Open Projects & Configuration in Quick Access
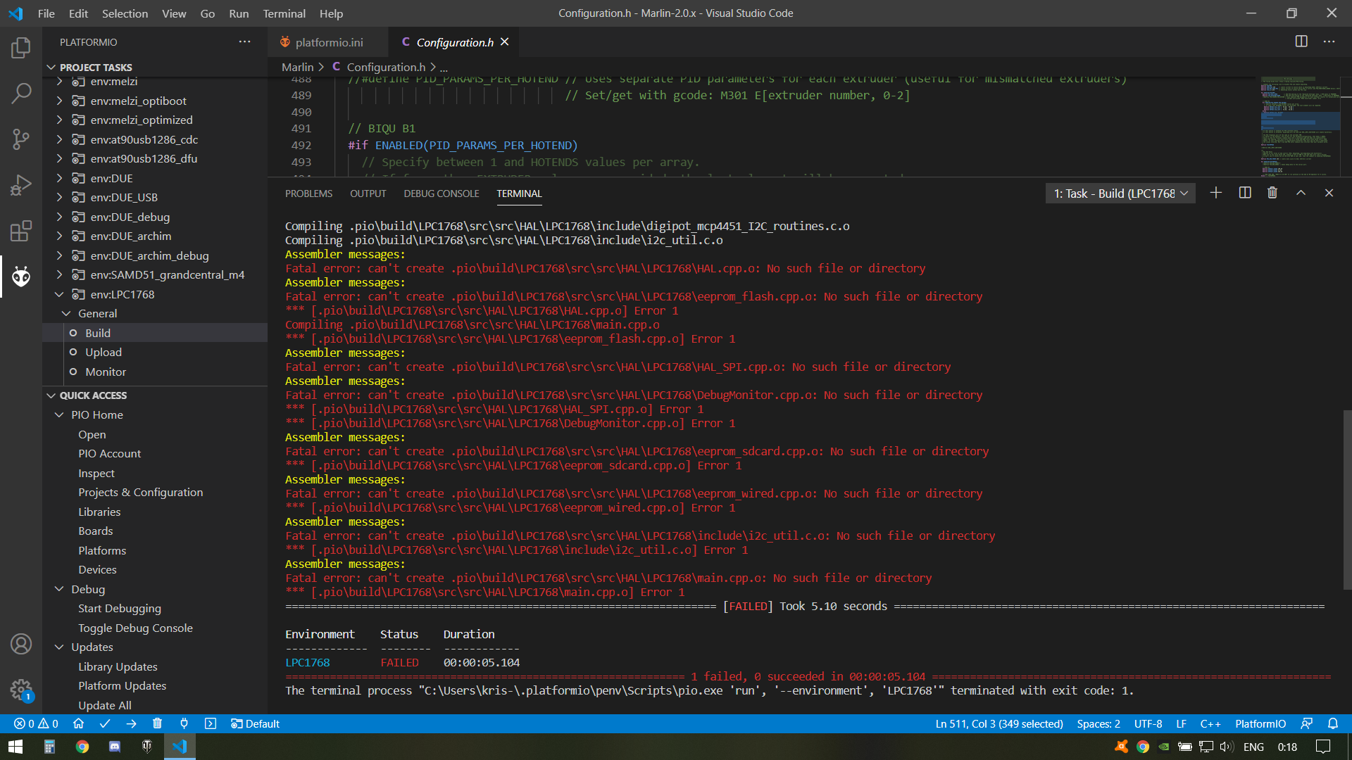Viewport: 1352px width, 760px height. (140, 492)
